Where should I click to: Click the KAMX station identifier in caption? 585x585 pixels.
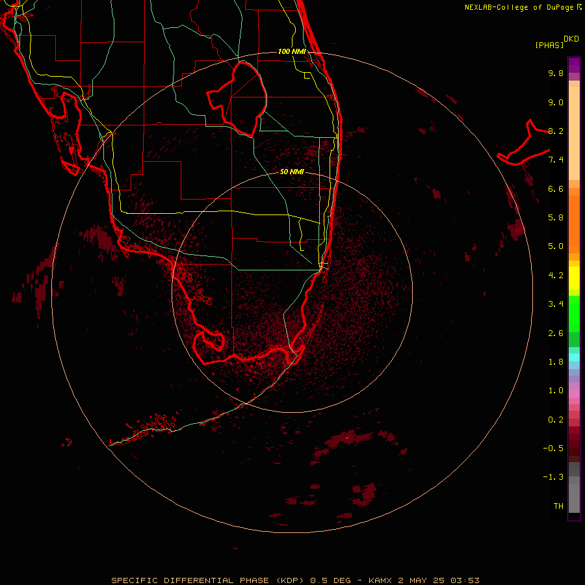point(380,580)
